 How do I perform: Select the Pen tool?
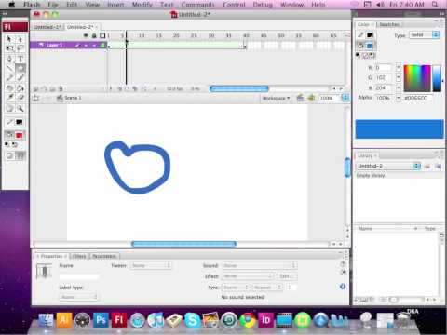coord(9,59)
